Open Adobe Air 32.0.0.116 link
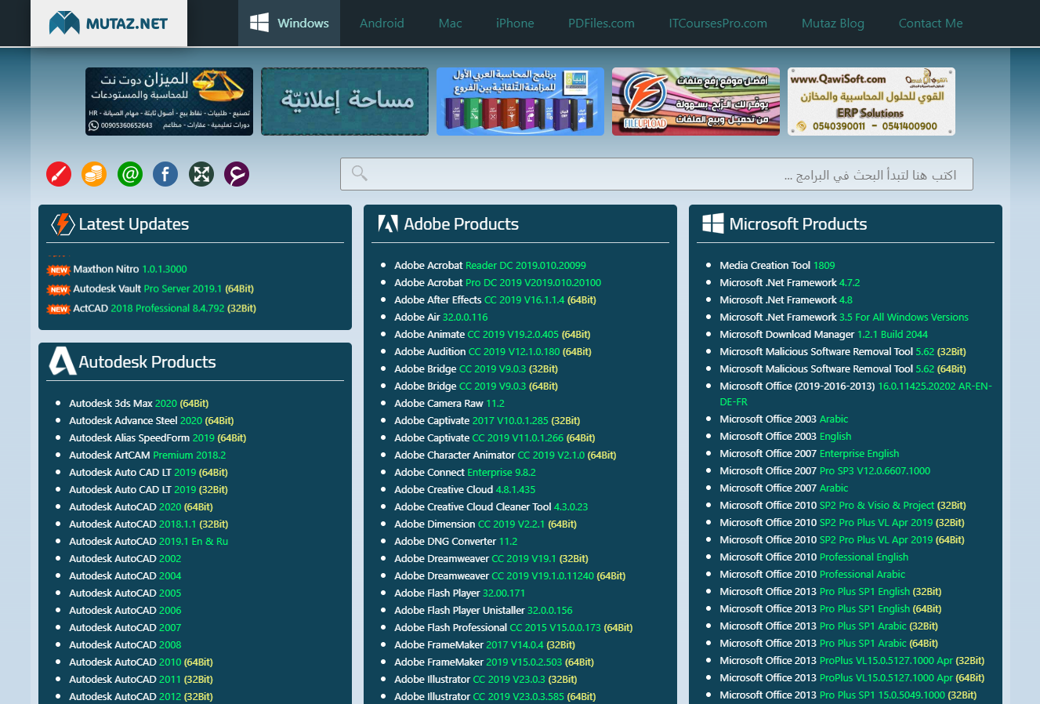The width and height of the screenshot is (1040, 704). [x=441, y=317]
